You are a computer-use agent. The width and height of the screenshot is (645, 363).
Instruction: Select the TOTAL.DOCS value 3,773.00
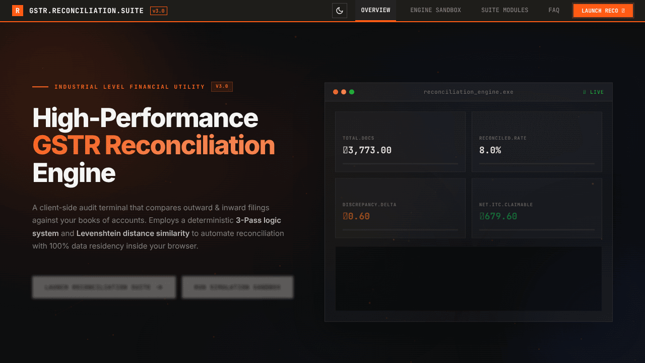tap(367, 150)
